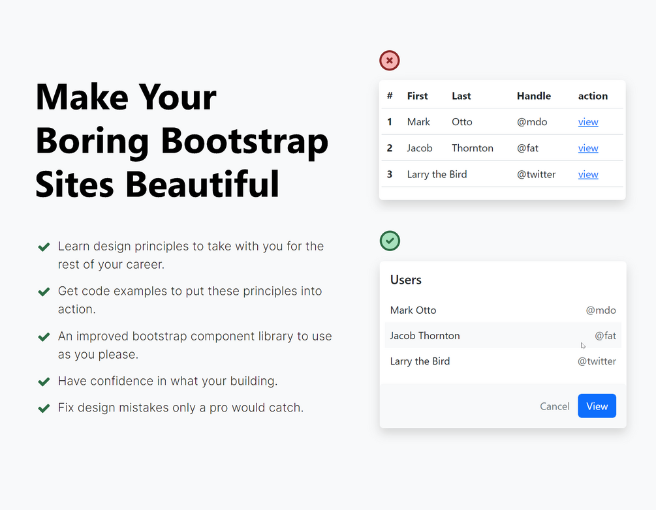Open the view link for Mark Otto
The width and height of the screenshot is (656, 510).
[588, 122]
